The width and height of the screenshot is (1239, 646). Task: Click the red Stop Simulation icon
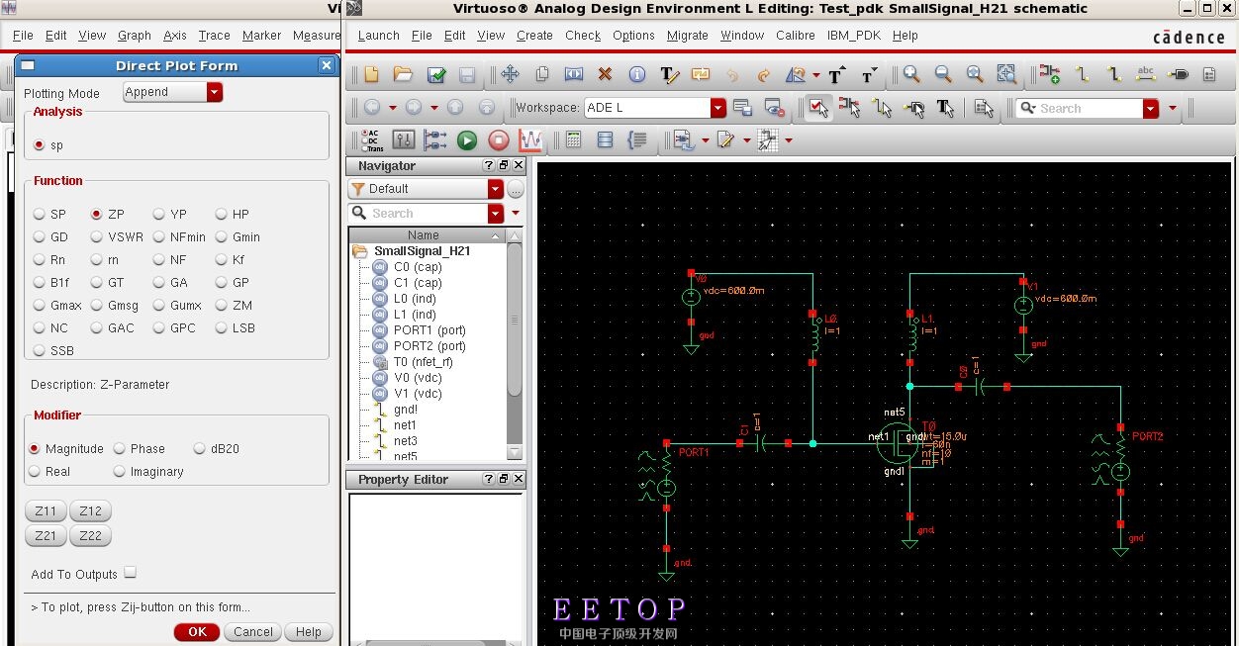498,140
